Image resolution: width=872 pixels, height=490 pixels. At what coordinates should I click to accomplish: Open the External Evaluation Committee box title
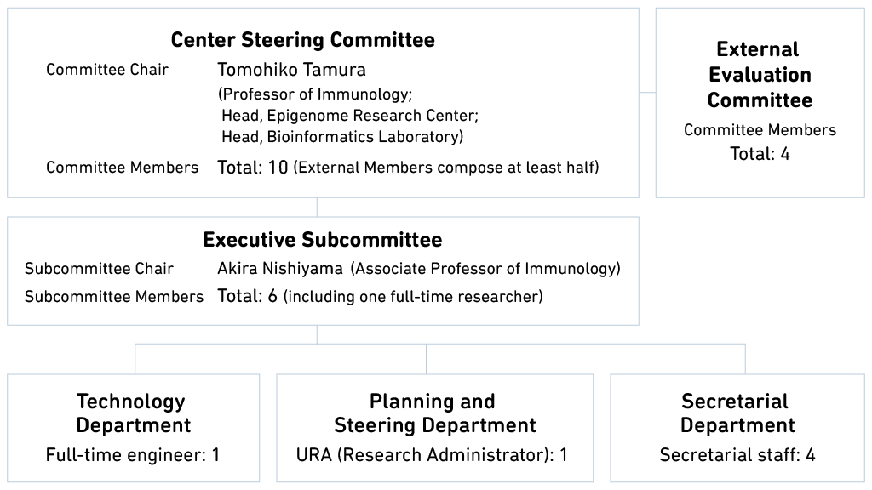click(x=760, y=75)
